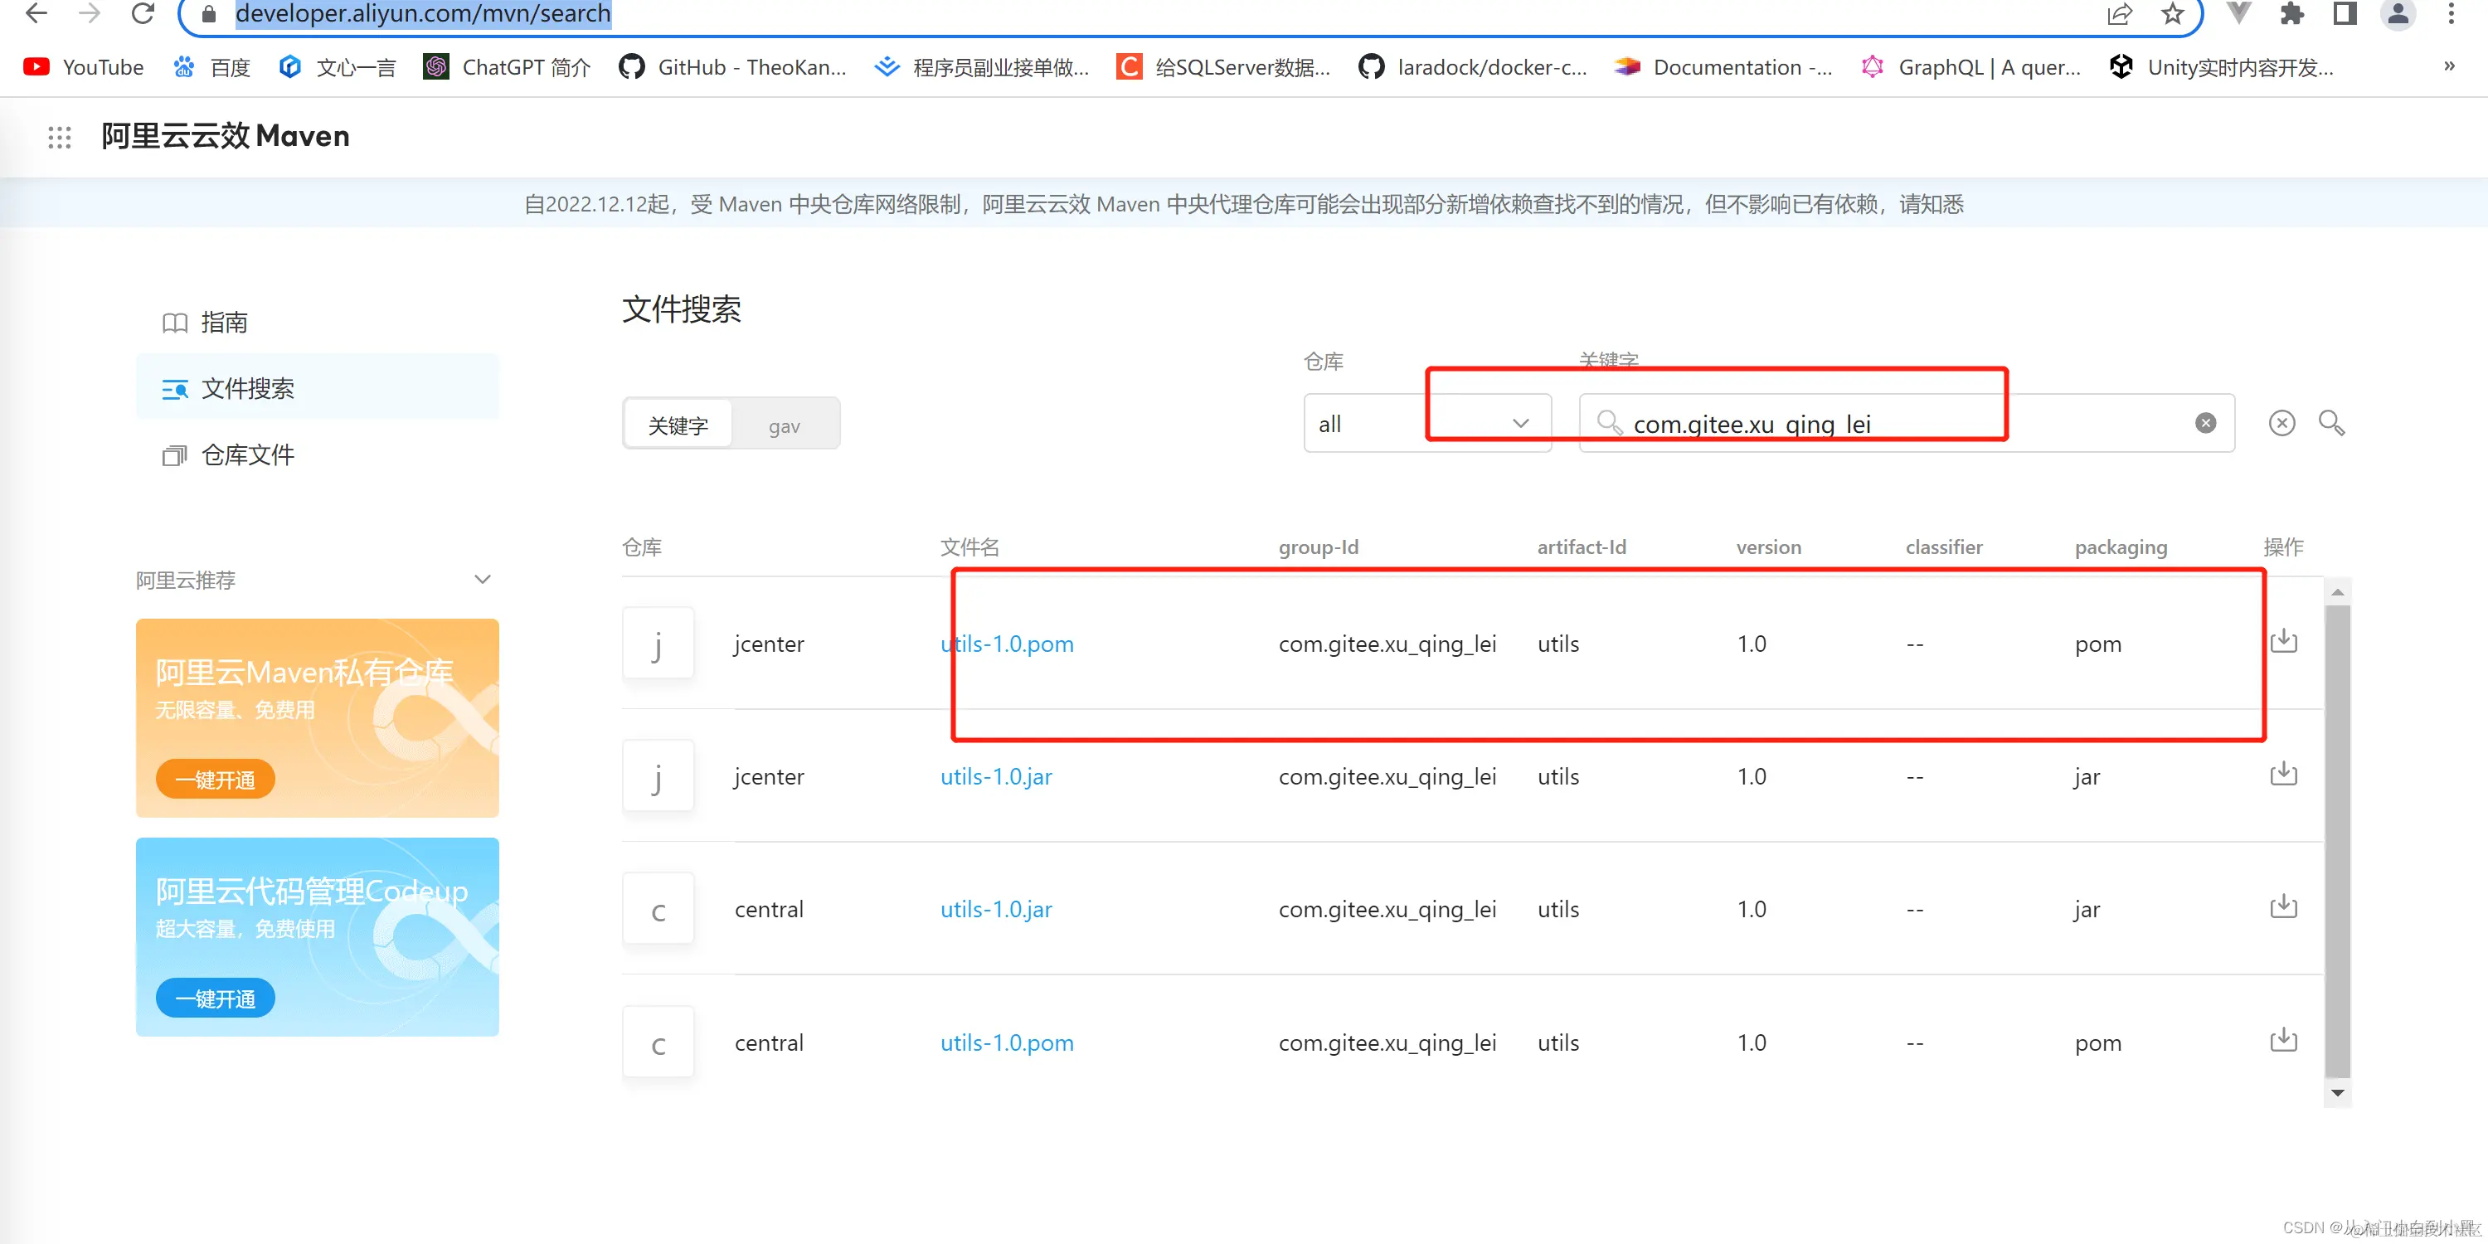
Task: Download the central utils-1.0.pom file
Action: [2283, 1039]
